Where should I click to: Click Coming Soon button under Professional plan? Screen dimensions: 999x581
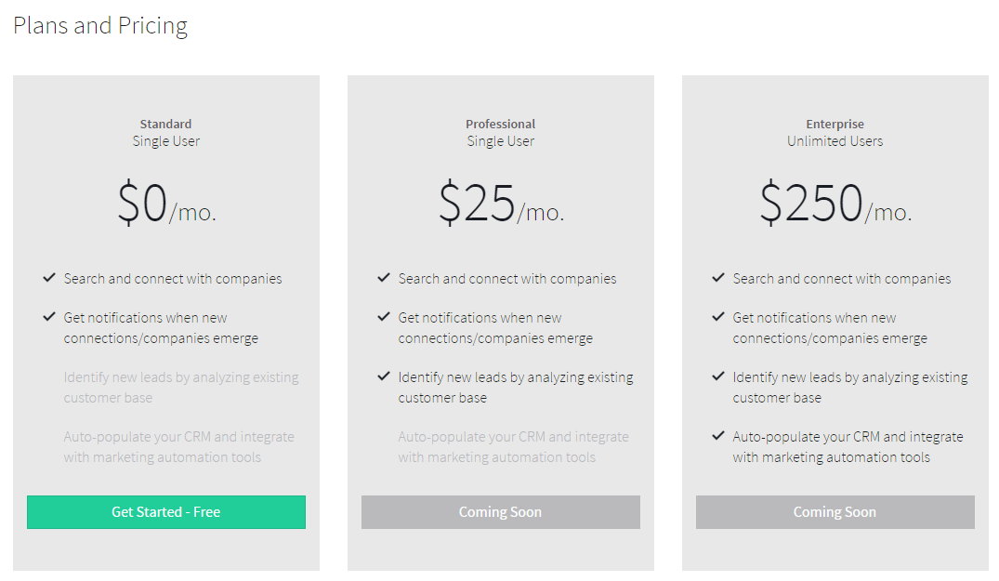point(501,512)
